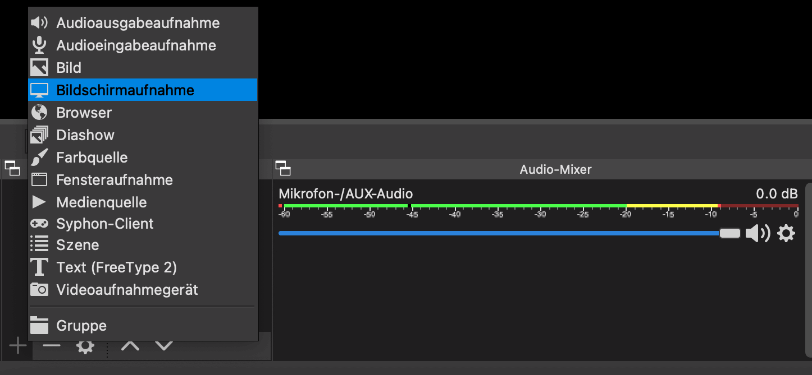Click the Audio-Mixer panel dock icon
The image size is (812, 375).
click(284, 168)
